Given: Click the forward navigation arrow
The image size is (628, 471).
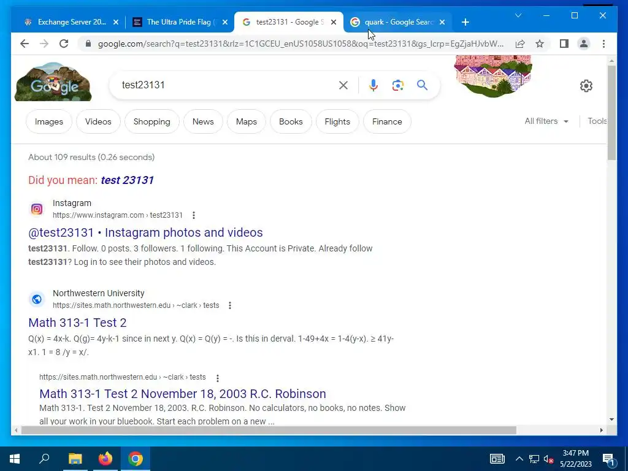Looking at the screenshot, I should pos(44,44).
